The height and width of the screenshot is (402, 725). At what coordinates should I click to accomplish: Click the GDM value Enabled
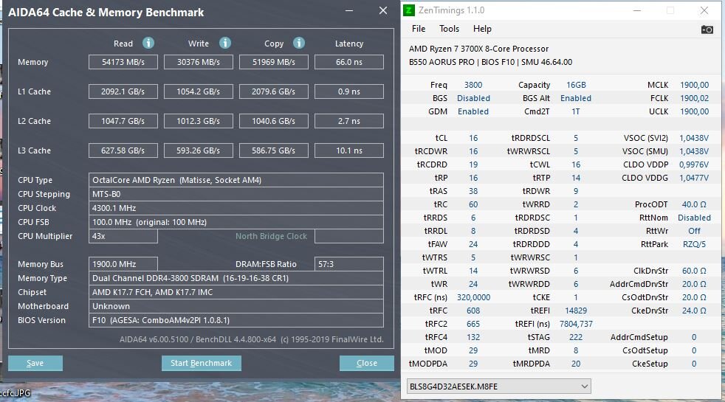(473, 111)
